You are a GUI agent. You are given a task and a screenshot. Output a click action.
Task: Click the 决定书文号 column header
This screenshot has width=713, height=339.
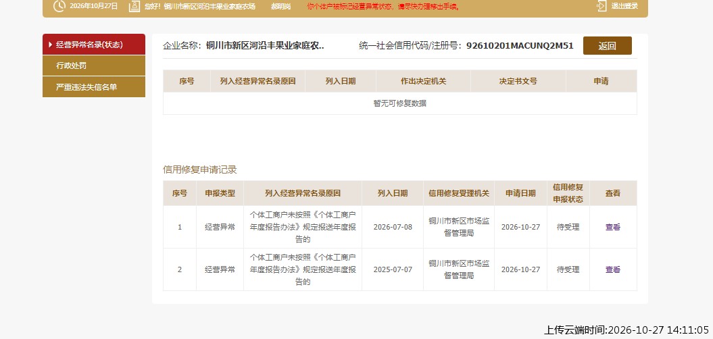pos(518,81)
